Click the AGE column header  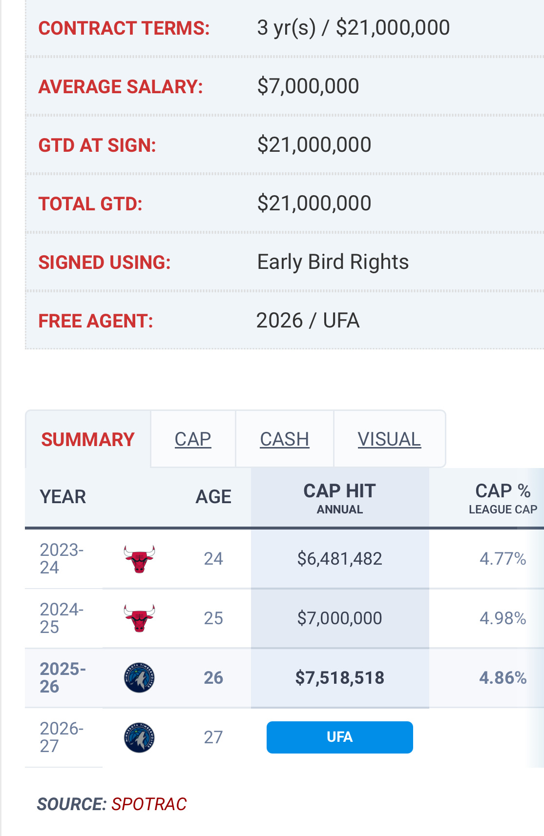pyautogui.click(x=213, y=497)
